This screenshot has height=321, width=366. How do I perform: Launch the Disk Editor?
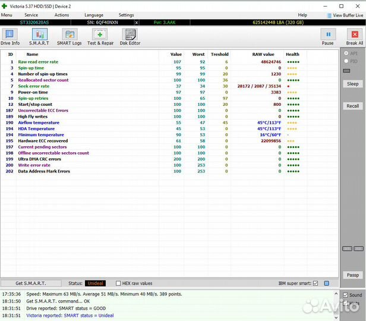[130, 37]
